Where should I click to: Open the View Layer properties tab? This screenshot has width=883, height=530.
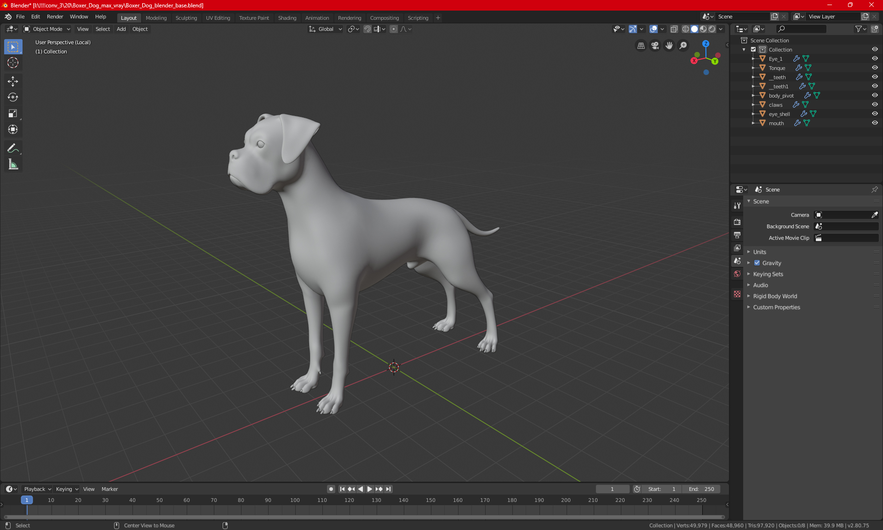[737, 248]
